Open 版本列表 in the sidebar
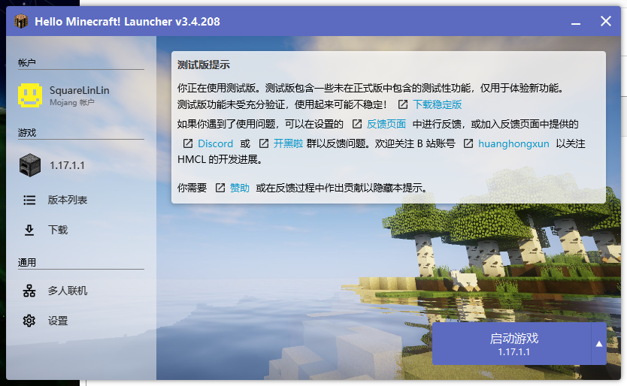This screenshot has height=386, width=627. click(67, 200)
